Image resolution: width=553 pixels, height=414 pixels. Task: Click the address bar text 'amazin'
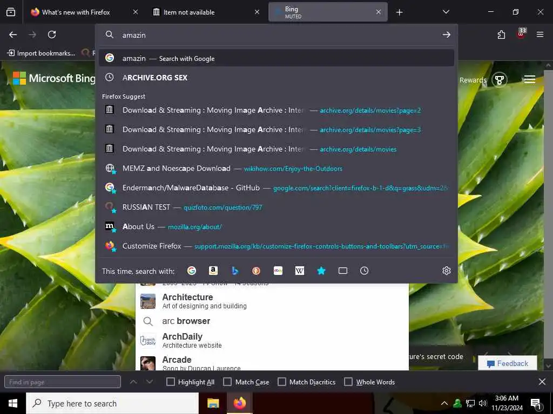134,35
